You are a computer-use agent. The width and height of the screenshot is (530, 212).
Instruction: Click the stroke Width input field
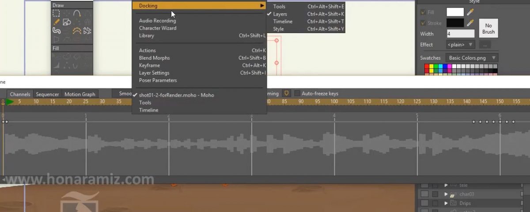click(x=461, y=34)
